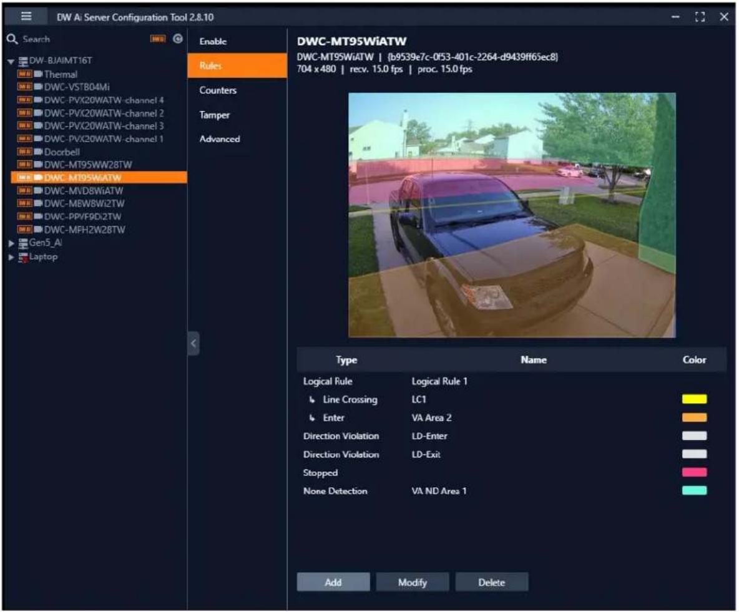
Task: Select the Rules tab
Action: click(x=237, y=66)
